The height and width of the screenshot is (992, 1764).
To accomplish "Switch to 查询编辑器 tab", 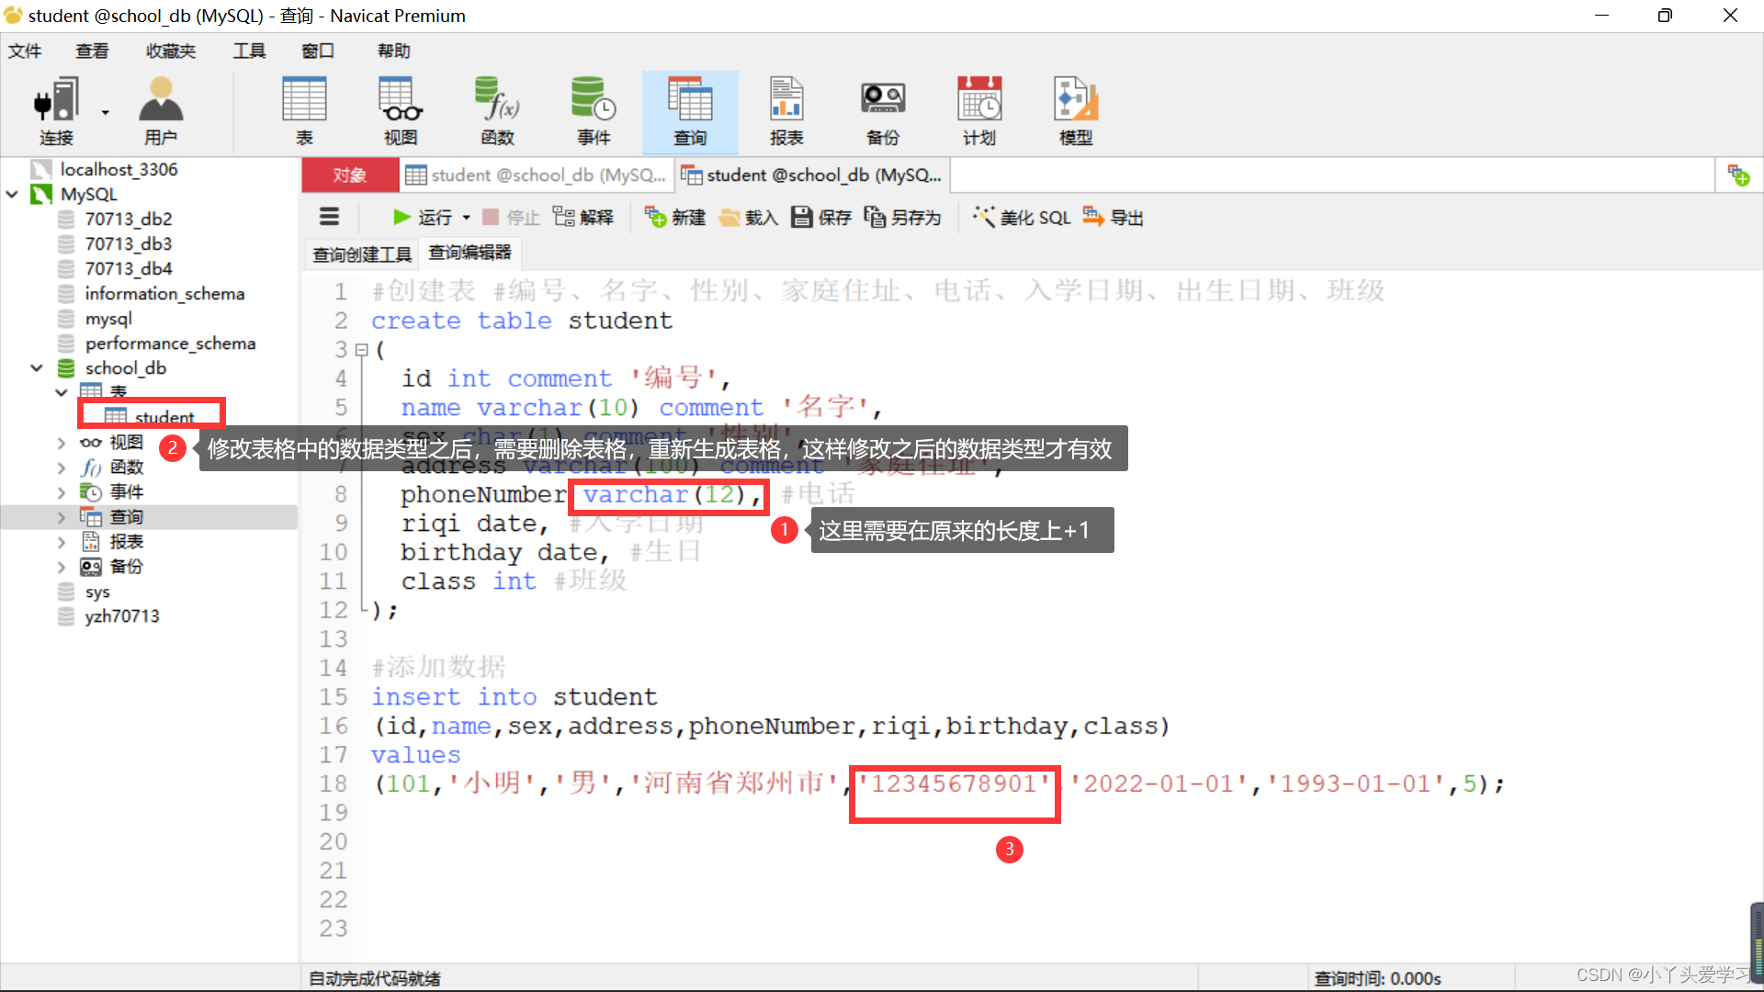I will [470, 253].
